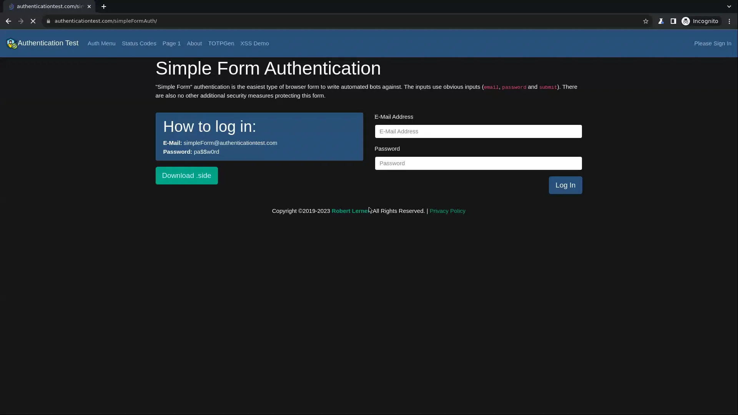Toggle the side panel icon

point(673,21)
